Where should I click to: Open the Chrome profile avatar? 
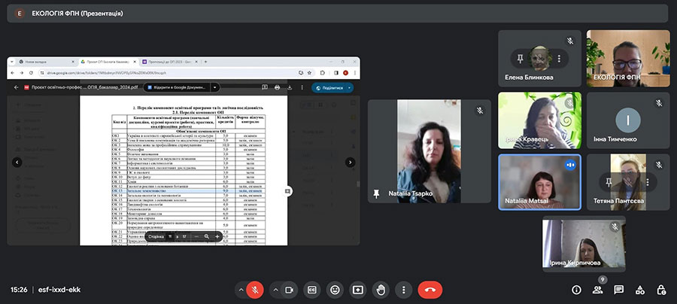(345, 73)
